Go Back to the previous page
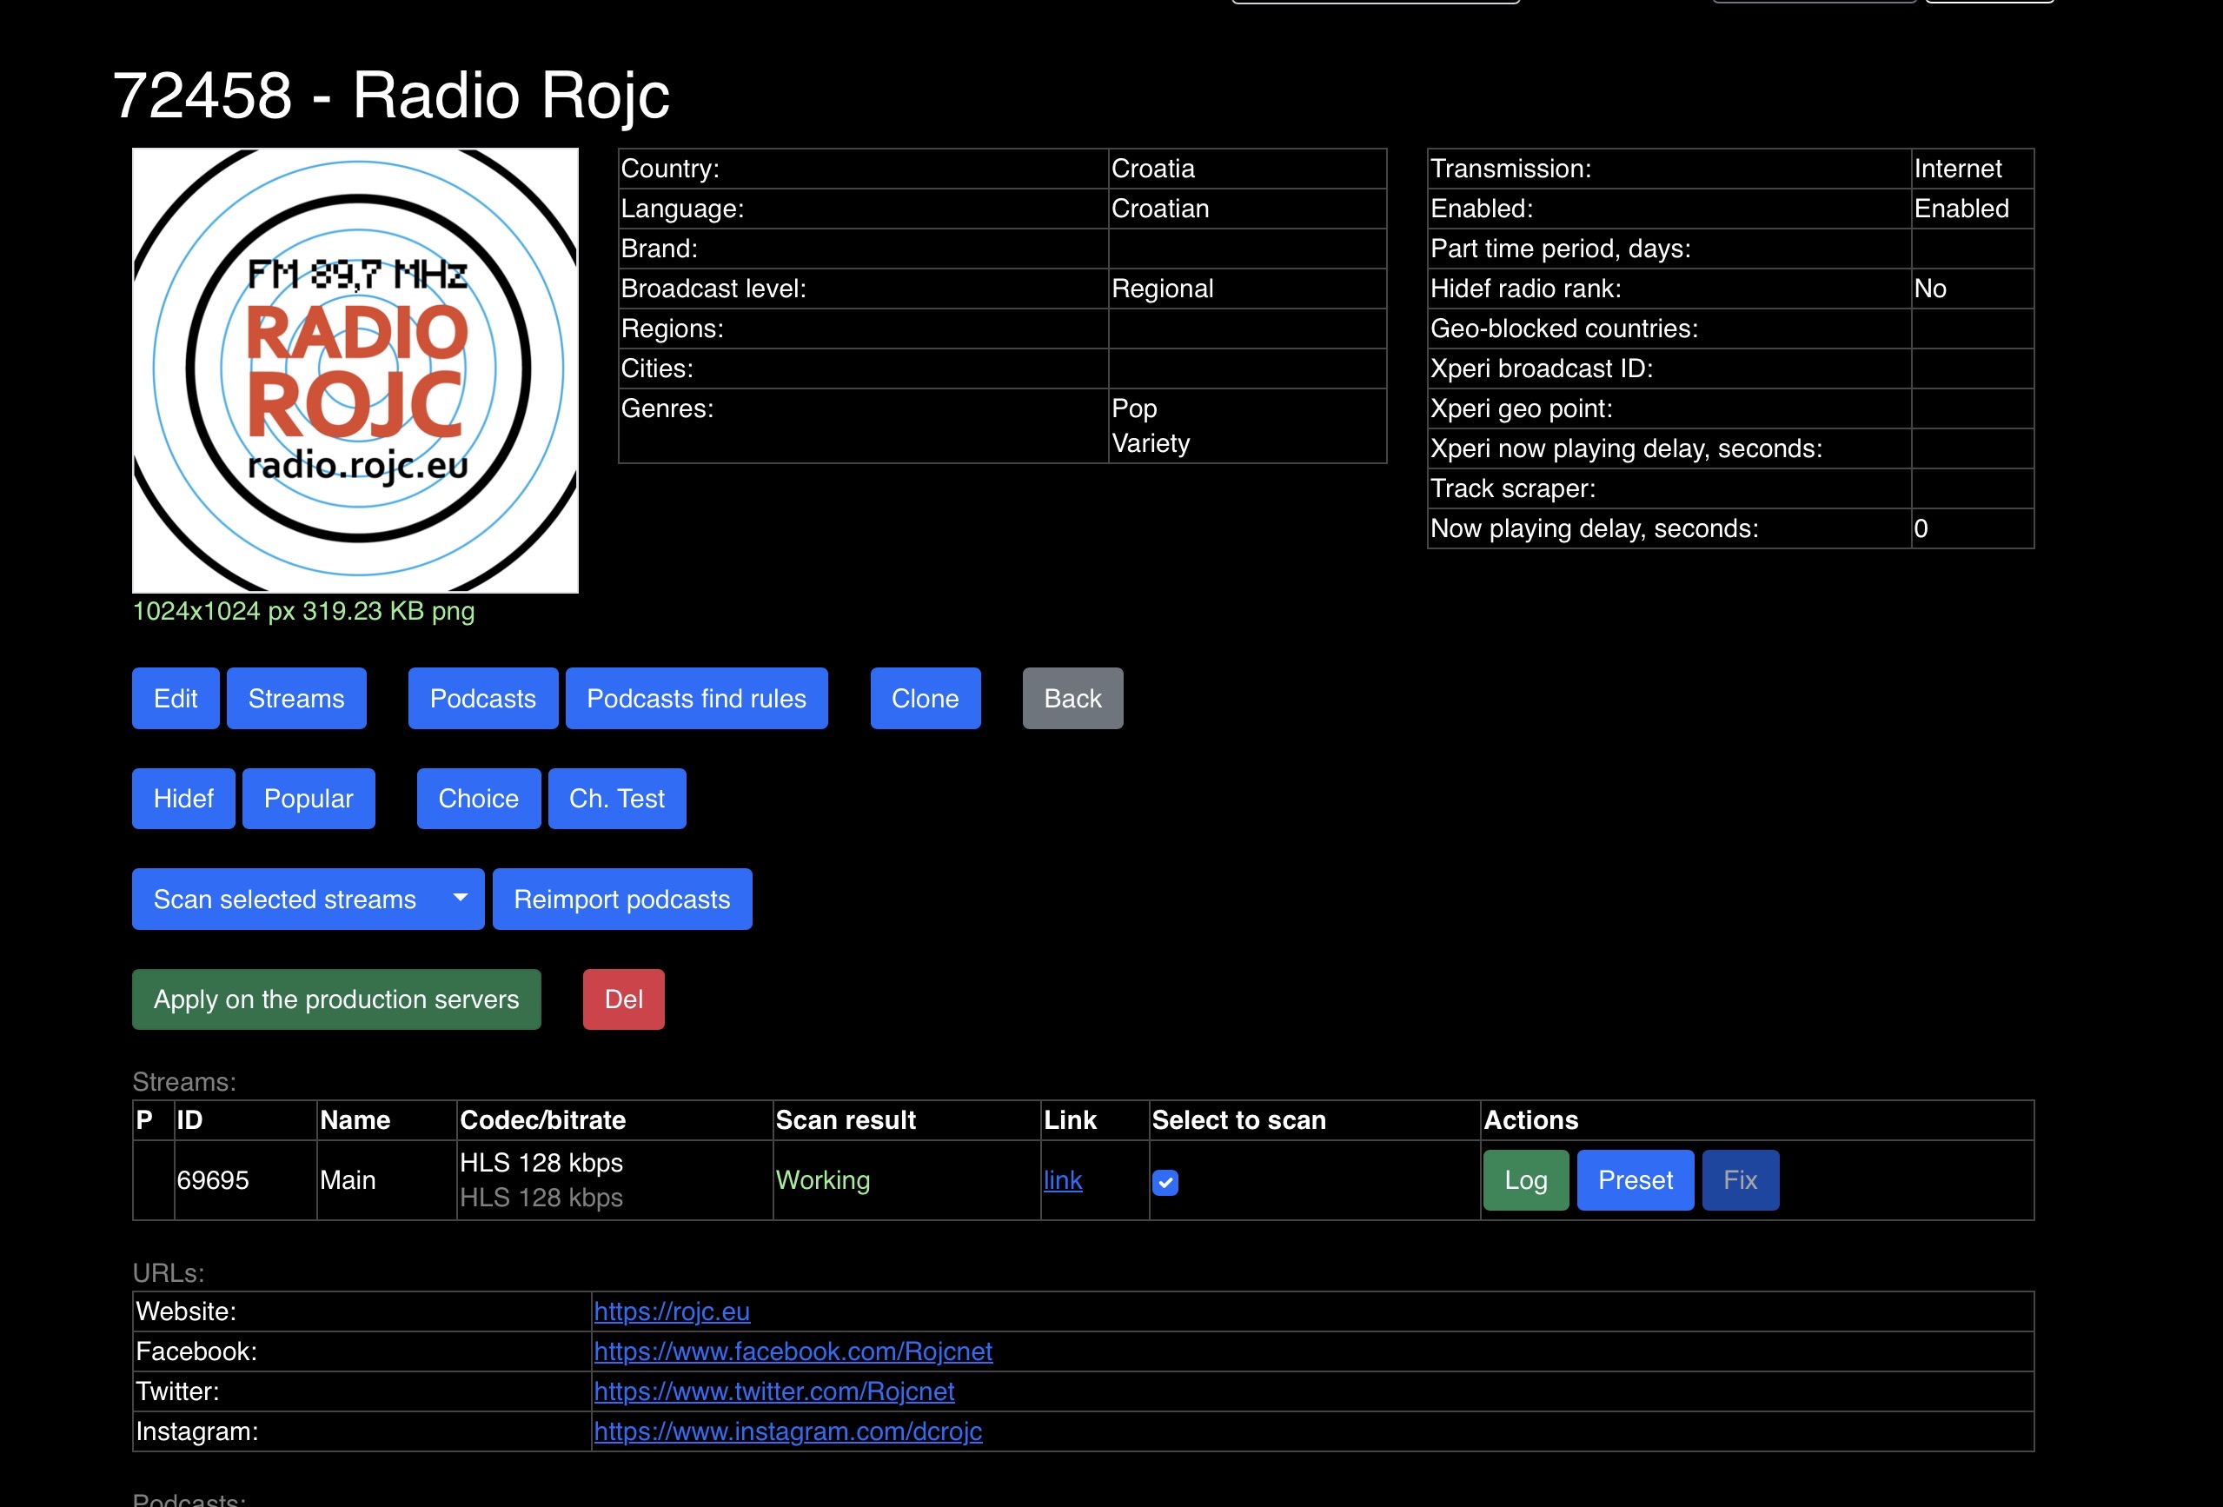Screen dimensions: 2223x1507 coord(1072,699)
